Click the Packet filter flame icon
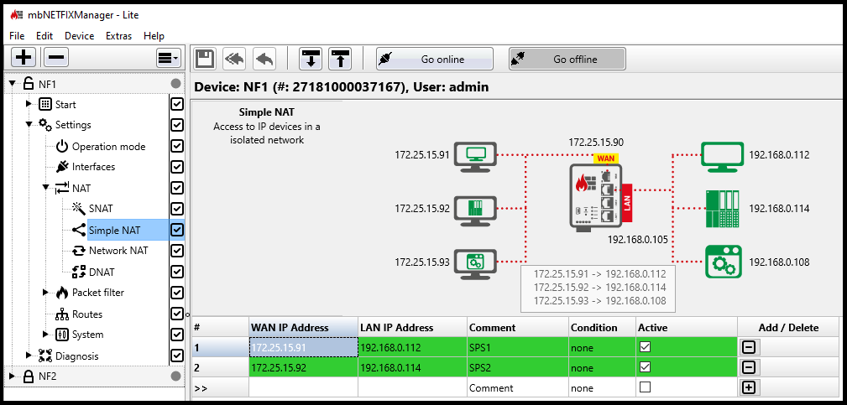The image size is (847, 405). click(63, 293)
